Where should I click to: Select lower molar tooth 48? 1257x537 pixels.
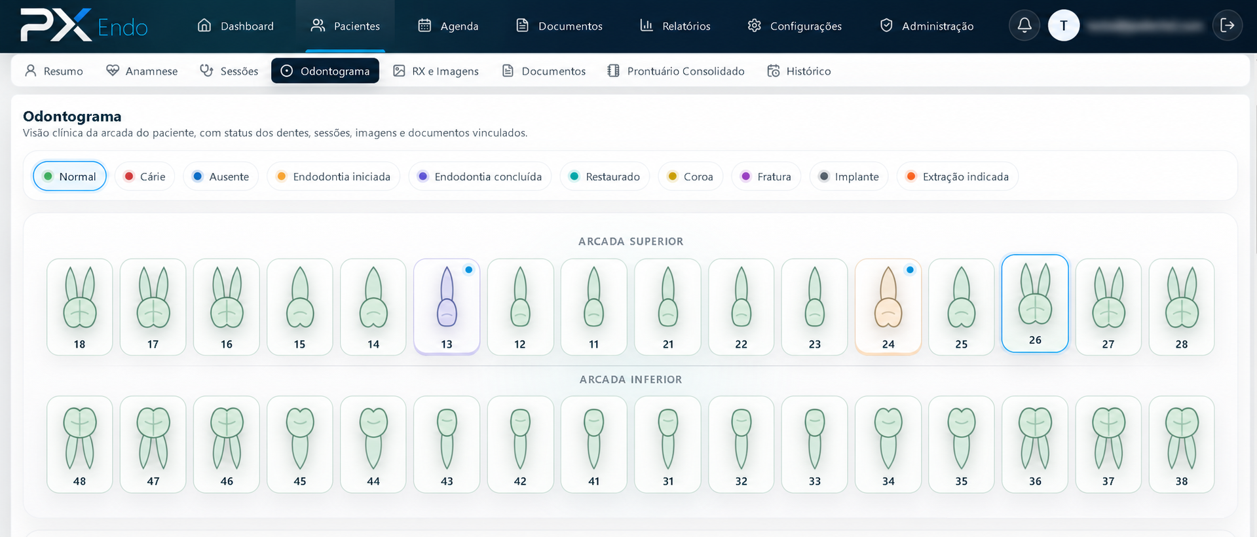pos(80,445)
